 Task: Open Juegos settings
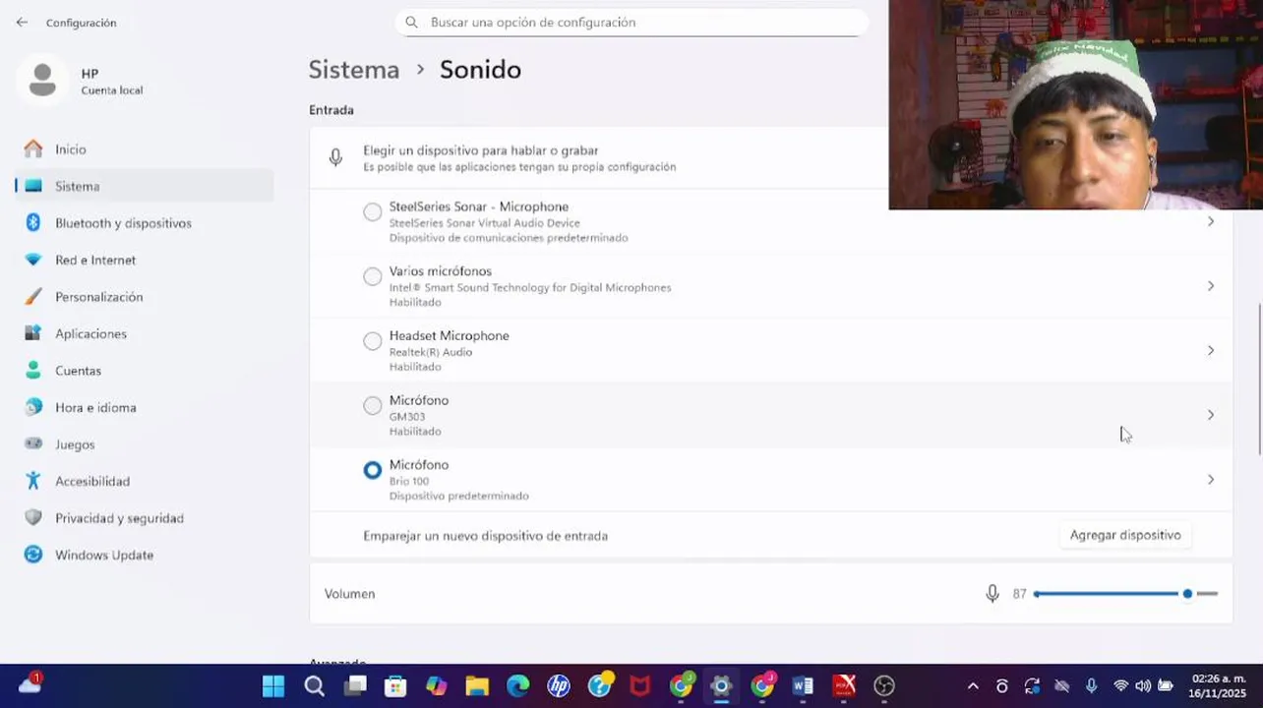[x=144, y=444]
